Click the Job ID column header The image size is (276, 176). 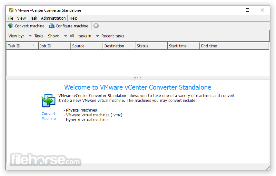(x=54, y=46)
